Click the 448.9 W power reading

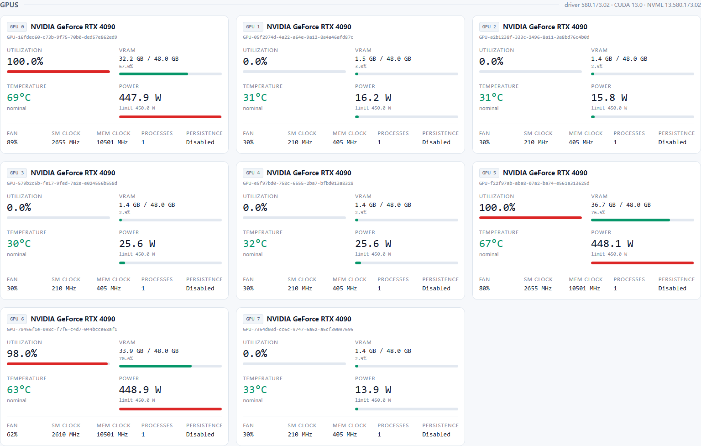click(140, 390)
